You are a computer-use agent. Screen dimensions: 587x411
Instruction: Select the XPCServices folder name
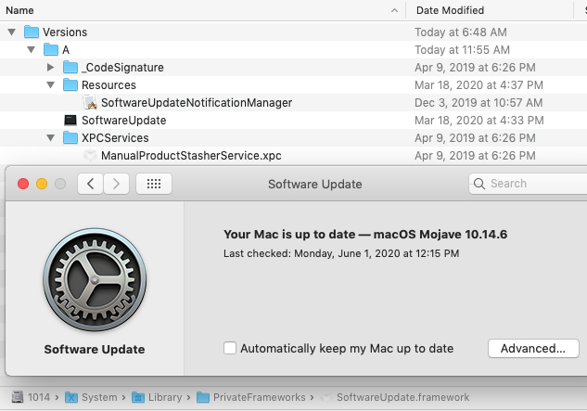[x=115, y=137]
